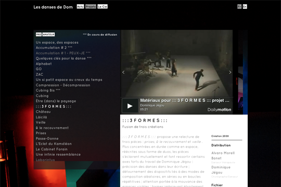Open Être (dans) le paysage
Image resolution: width=281 pixels, height=187 pixels.
(x=56, y=101)
